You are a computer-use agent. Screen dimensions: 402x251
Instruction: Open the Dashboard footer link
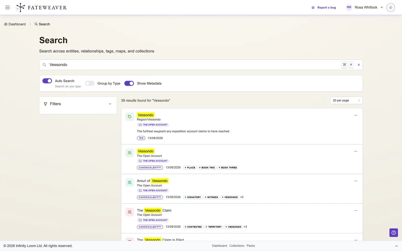click(219, 246)
